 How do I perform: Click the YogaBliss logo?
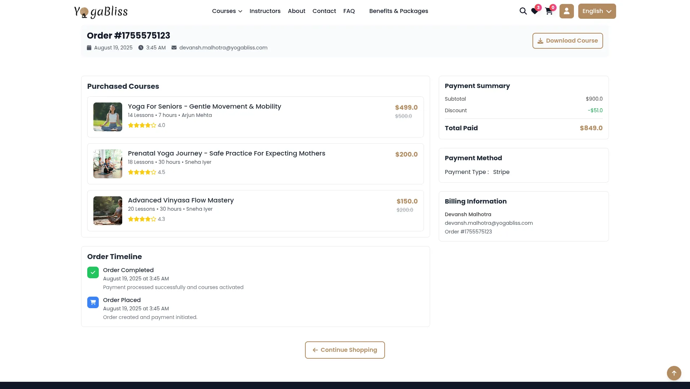coord(101,12)
